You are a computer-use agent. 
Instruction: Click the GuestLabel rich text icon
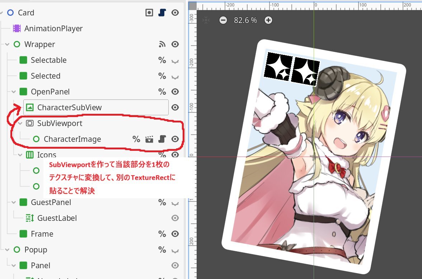29,218
